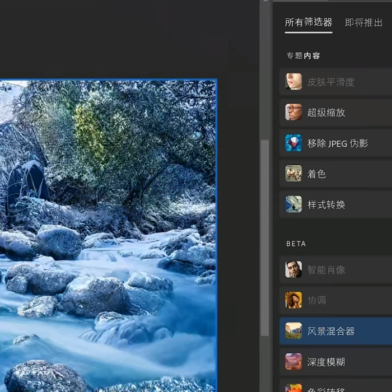The height and width of the screenshot is (392, 392).
Task: Select the 风景混合器 filter label
Action: [331, 332]
